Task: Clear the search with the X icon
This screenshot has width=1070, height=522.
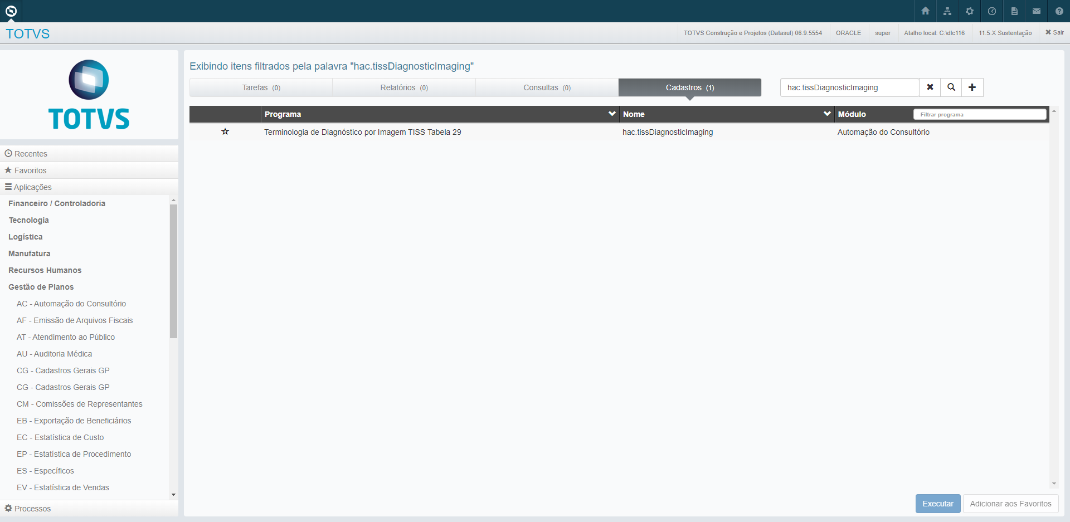Action: pyautogui.click(x=930, y=87)
